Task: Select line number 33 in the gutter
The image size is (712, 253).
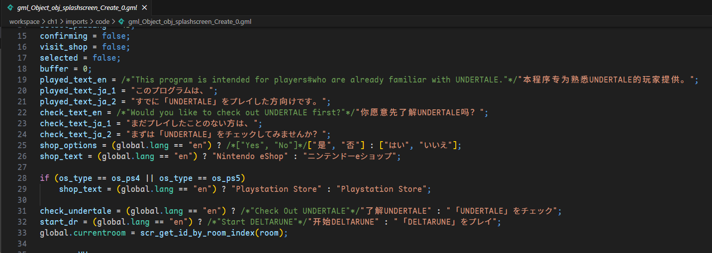Action: (22, 233)
